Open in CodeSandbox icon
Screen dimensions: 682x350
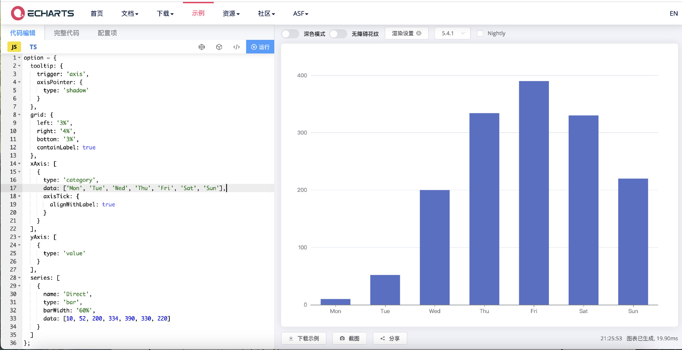[x=202, y=47]
